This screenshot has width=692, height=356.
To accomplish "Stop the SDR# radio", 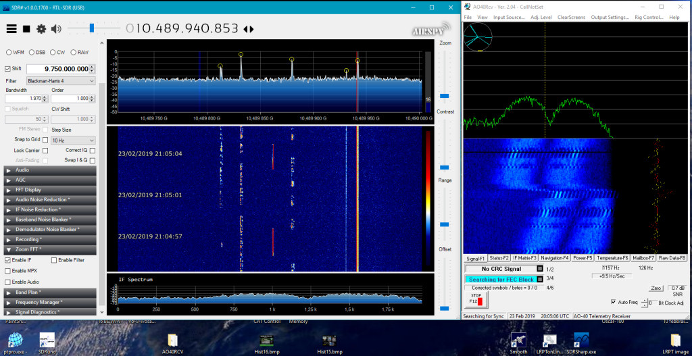I will coord(26,29).
